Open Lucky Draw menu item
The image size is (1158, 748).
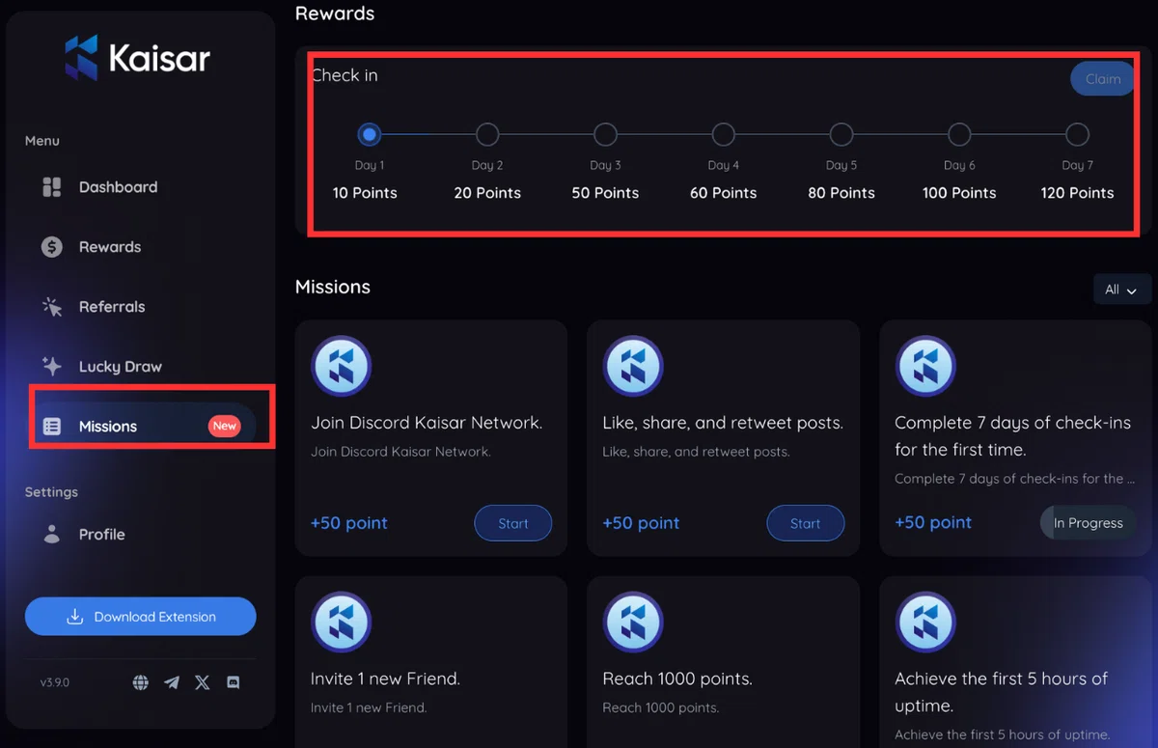[141, 367]
